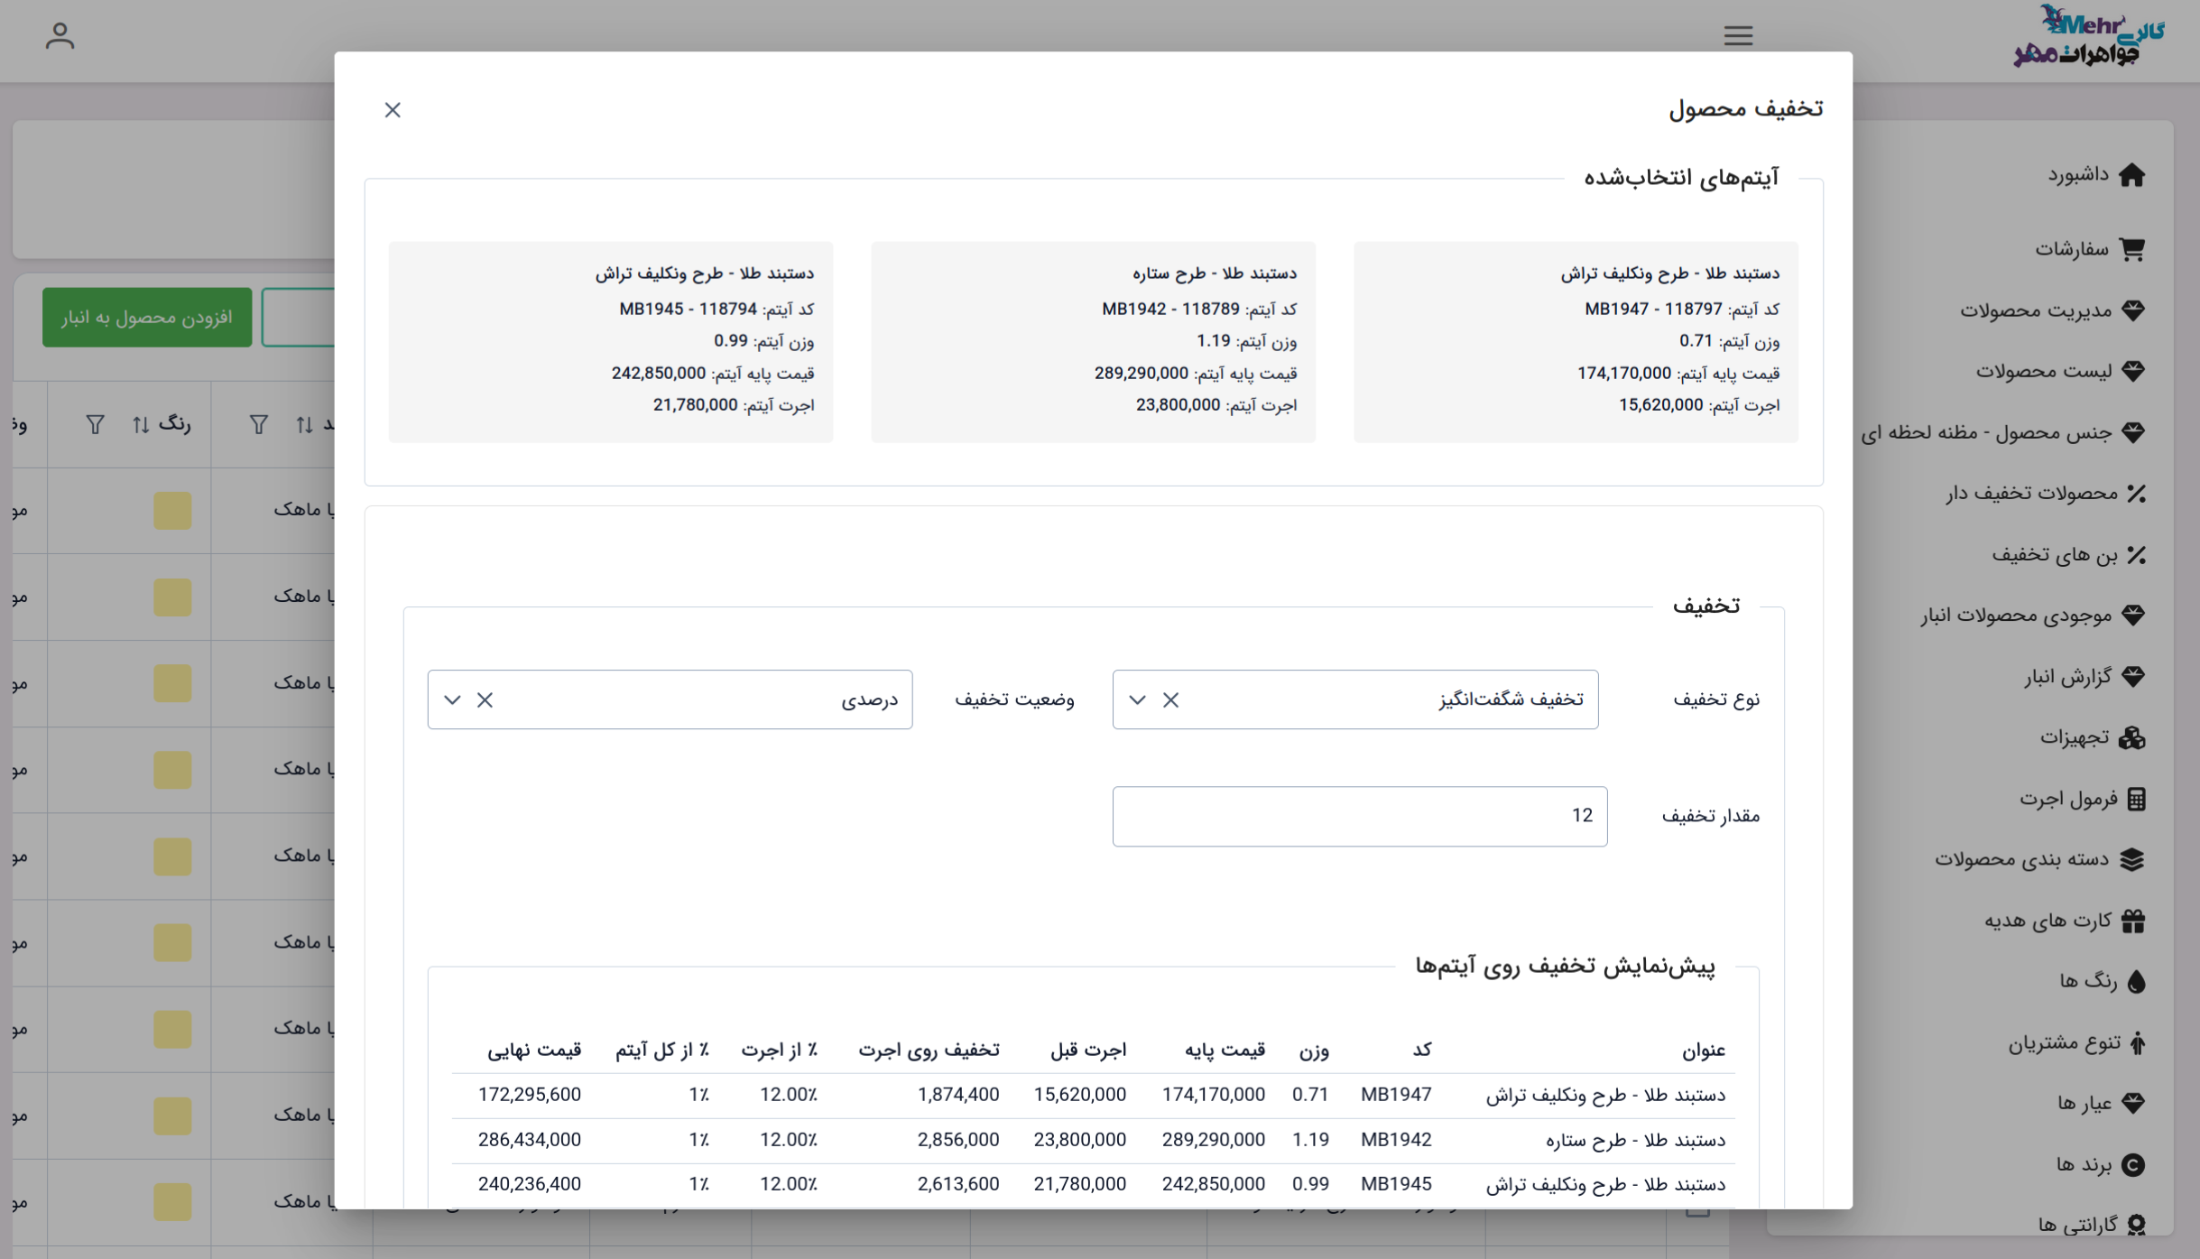Click the فرمول اجرت calculator icon
The width and height of the screenshot is (2200, 1259).
[x=2136, y=799]
